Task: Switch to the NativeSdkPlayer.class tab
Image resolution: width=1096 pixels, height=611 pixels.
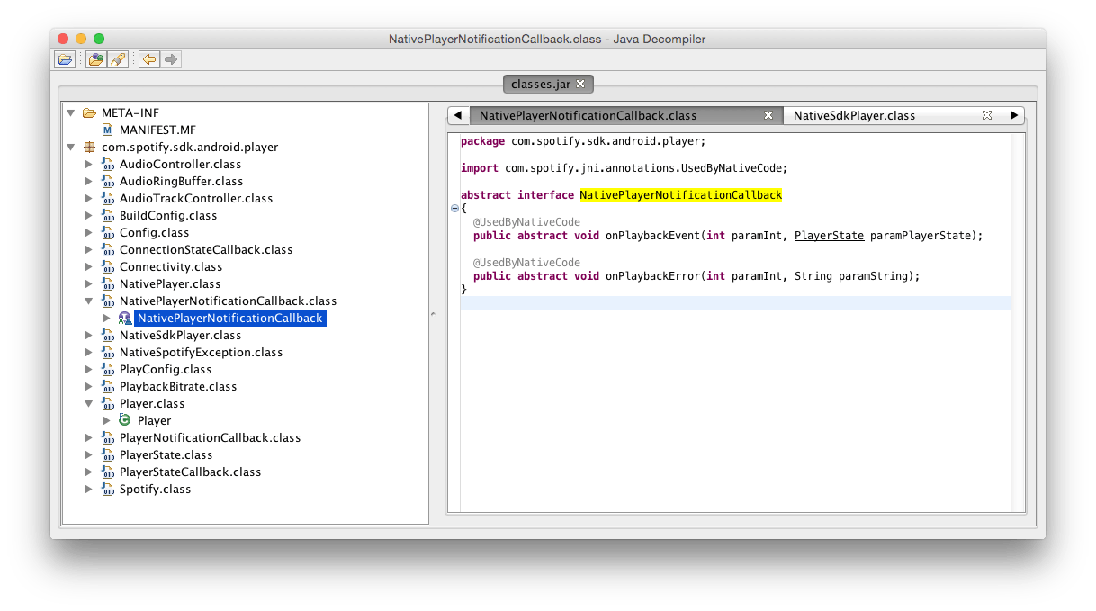Action: [x=853, y=116]
